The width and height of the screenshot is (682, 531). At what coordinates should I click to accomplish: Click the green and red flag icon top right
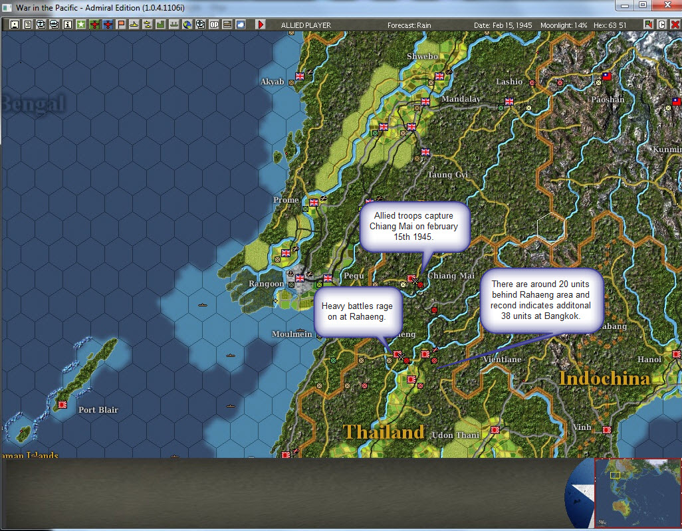click(649, 25)
